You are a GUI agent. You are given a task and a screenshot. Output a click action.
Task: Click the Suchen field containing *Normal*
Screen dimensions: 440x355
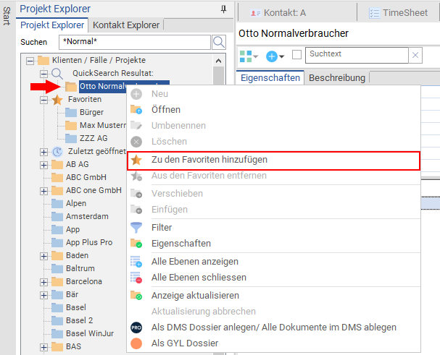135,42
